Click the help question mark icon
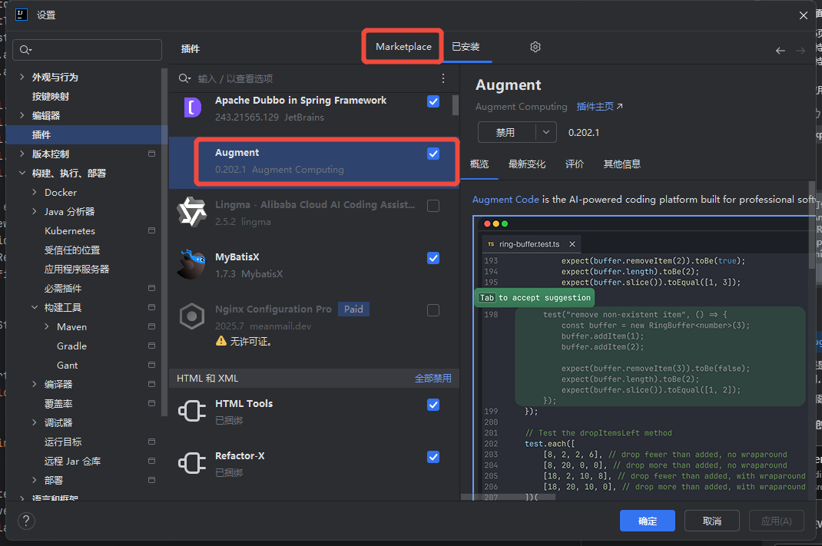 click(26, 521)
